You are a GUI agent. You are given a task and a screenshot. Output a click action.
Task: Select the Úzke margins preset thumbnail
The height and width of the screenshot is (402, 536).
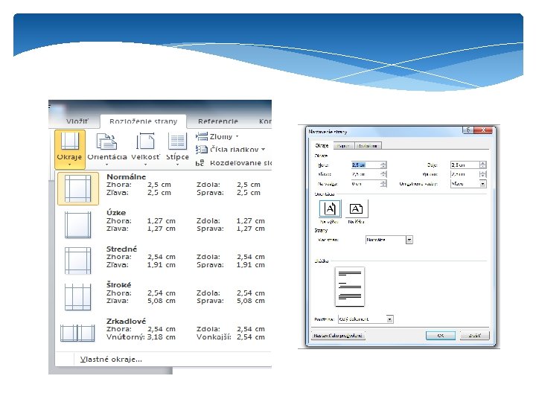[x=78, y=225]
